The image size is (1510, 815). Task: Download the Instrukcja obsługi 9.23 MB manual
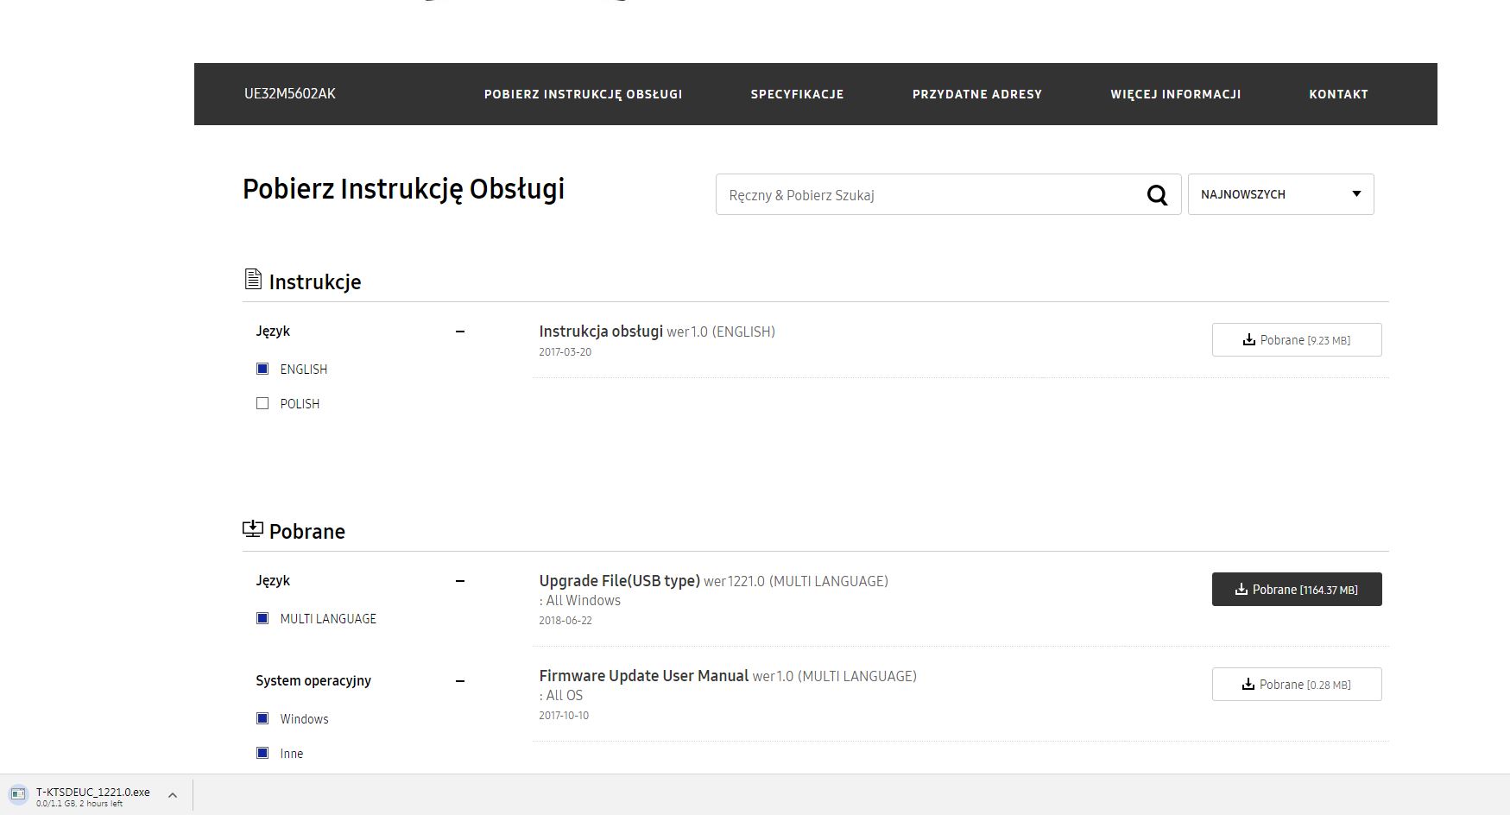coord(1296,340)
